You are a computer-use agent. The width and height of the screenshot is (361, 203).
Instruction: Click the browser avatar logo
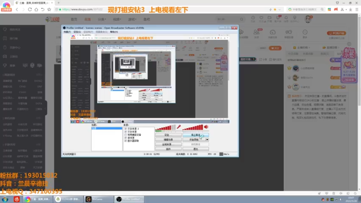point(6,6)
